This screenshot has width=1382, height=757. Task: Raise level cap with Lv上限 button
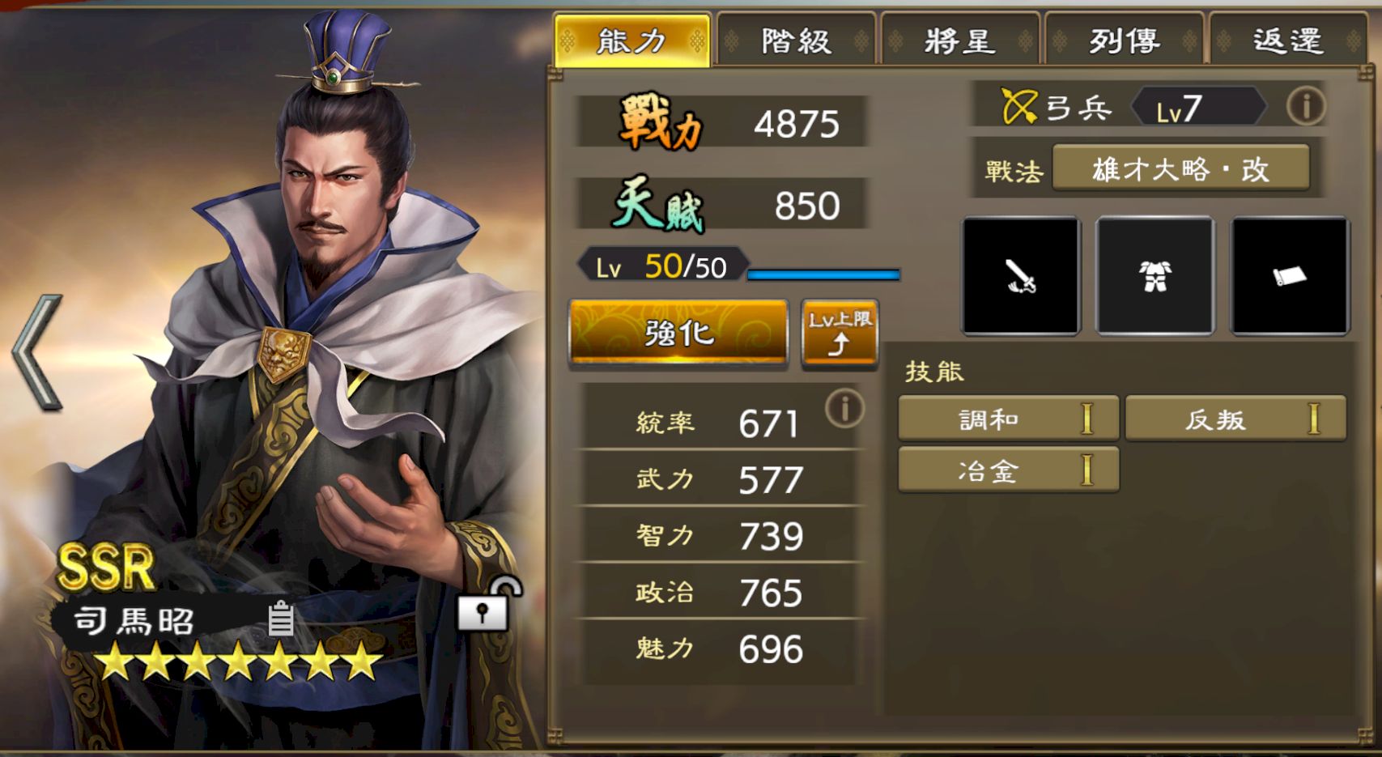[840, 333]
